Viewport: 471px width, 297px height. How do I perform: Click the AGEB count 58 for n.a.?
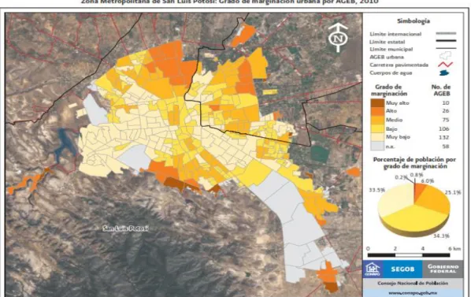click(x=446, y=147)
